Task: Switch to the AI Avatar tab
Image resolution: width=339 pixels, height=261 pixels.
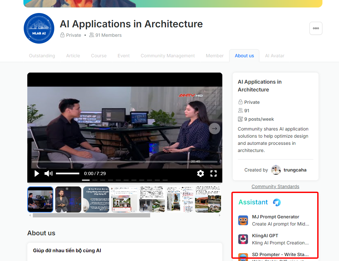Action: (x=275, y=56)
